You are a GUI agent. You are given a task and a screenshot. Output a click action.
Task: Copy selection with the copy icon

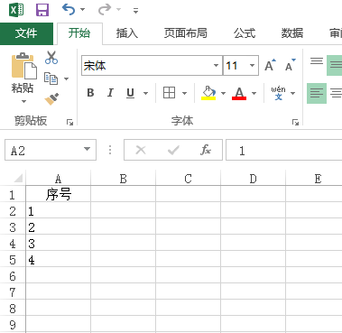click(51, 79)
